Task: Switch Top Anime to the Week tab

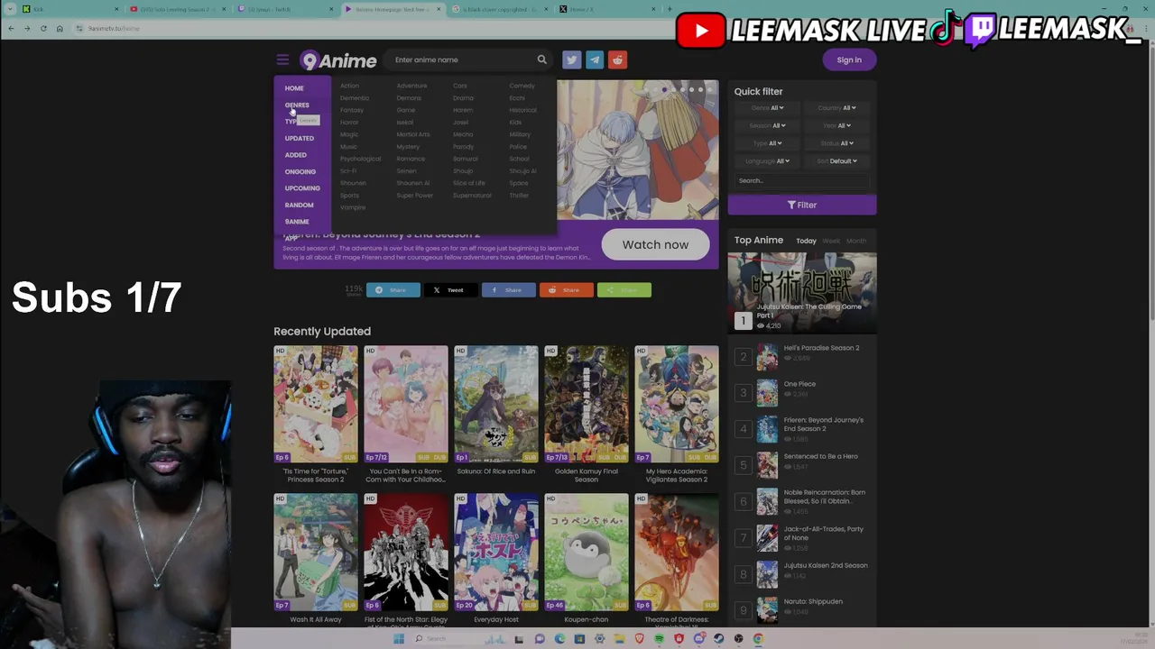Action: pos(831,242)
